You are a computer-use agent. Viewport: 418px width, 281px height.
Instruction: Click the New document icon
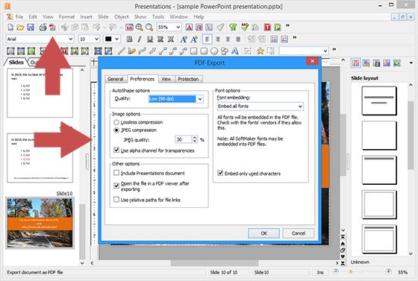(x=10, y=28)
